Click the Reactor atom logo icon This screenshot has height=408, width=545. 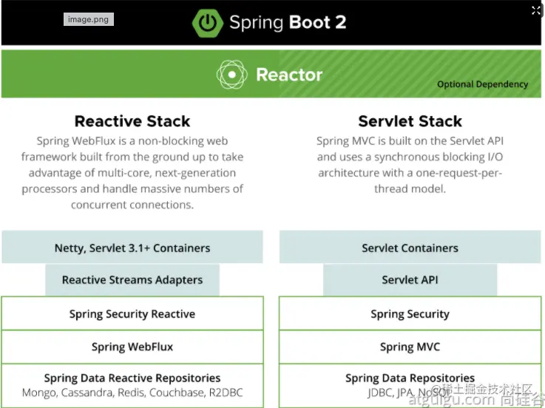(232, 75)
